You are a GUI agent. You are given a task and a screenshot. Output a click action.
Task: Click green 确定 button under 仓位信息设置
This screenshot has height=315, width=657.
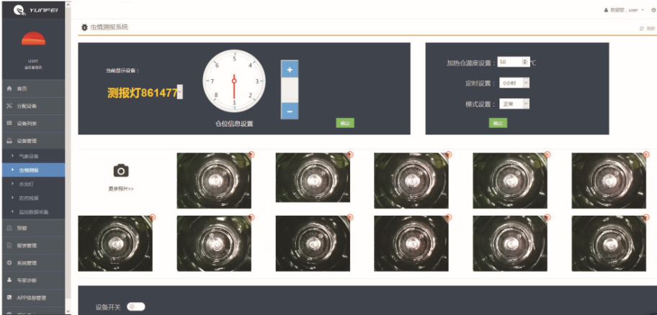[345, 123]
